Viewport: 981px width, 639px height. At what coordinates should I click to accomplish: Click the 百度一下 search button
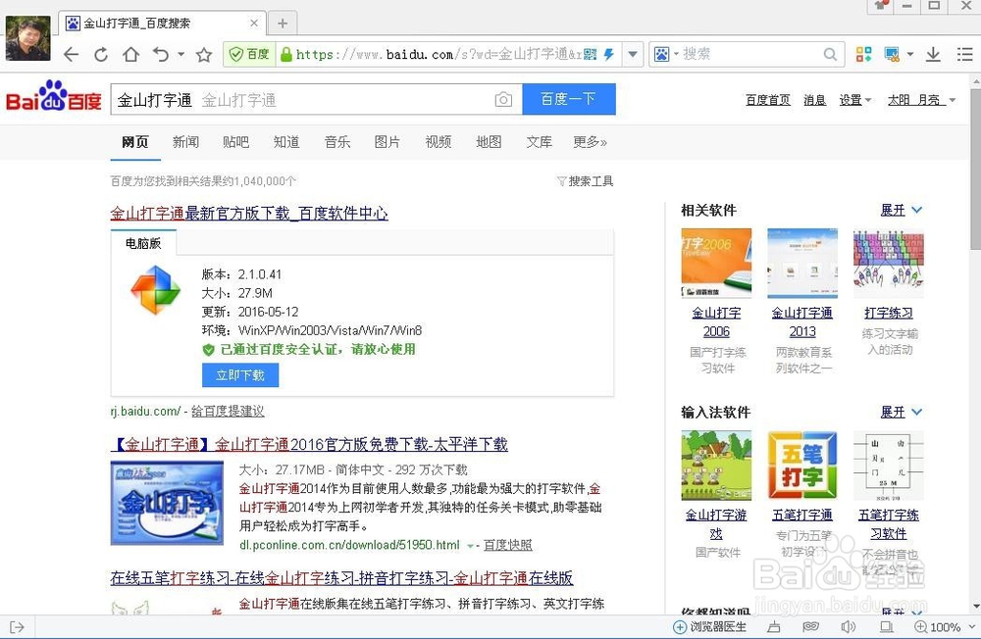pos(569,99)
